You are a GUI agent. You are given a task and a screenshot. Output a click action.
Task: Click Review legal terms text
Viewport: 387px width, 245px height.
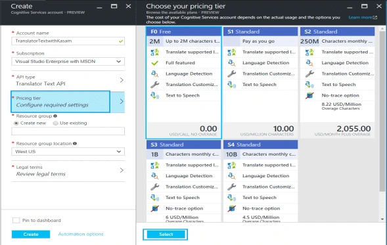41,174
